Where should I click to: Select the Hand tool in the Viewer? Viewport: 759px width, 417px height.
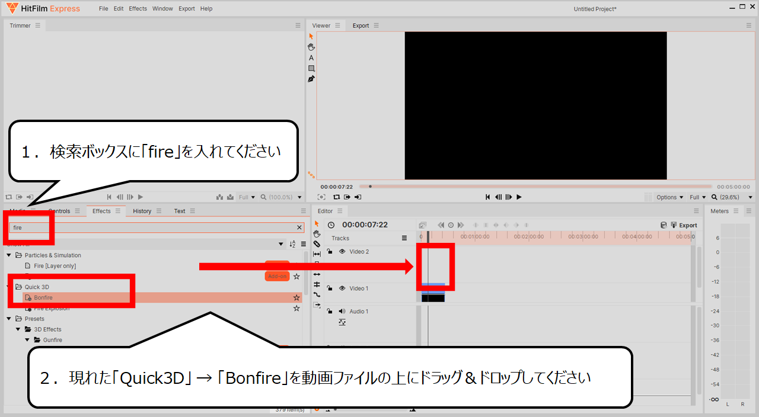pos(311,47)
